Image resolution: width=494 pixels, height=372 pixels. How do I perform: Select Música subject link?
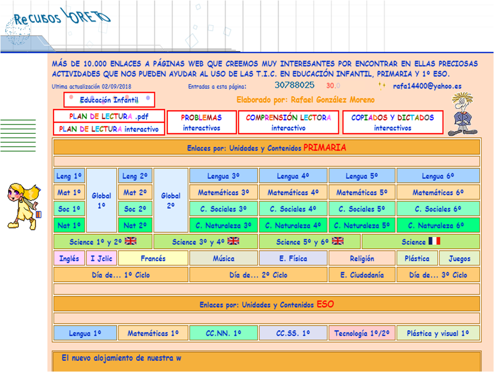pyautogui.click(x=223, y=258)
